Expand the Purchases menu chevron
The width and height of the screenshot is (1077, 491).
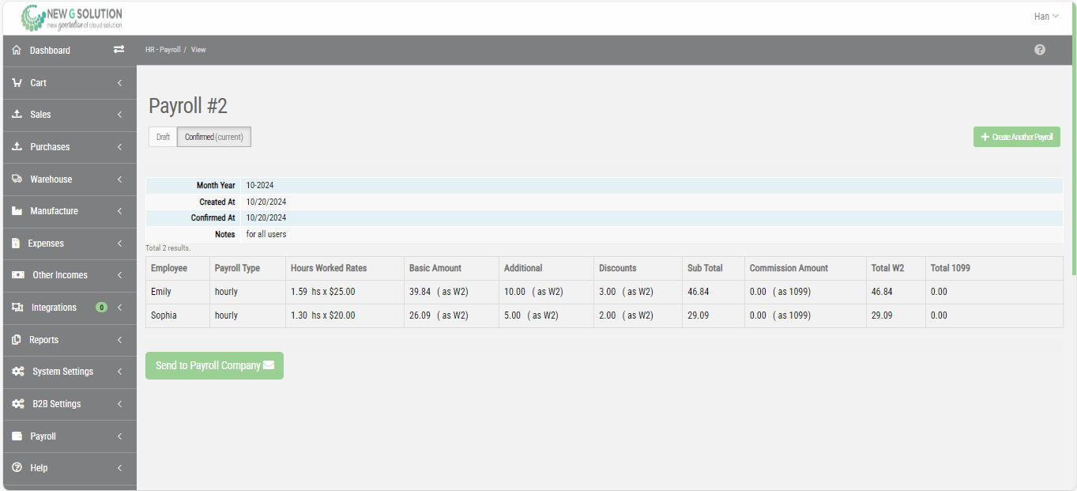(x=119, y=147)
